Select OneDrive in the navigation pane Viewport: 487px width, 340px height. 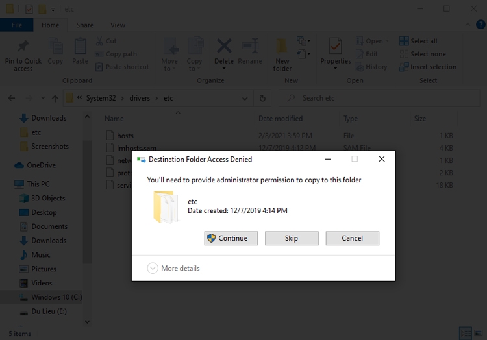click(36, 165)
